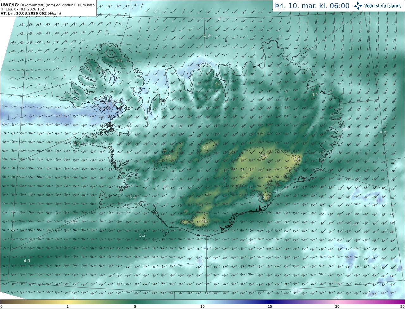
Task: Click the 15 tick label on the colour scale
Action: [x=270, y=306]
